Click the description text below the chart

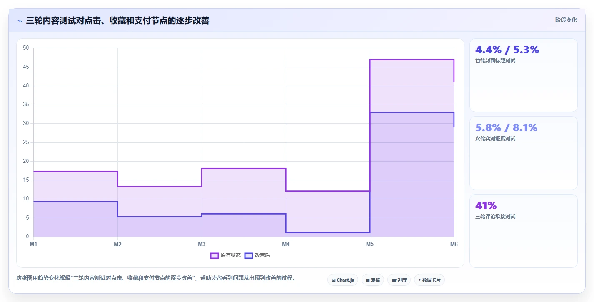click(x=156, y=278)
